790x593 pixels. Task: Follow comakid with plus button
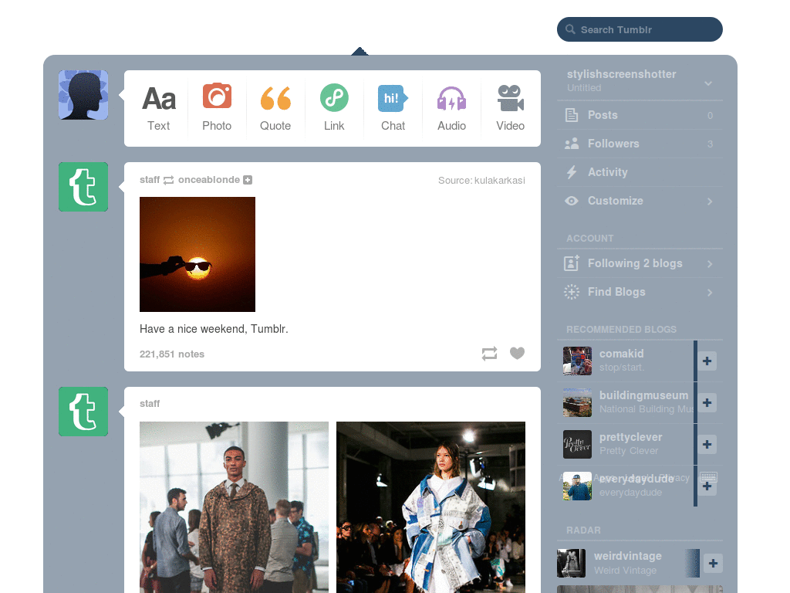point(707,361)
